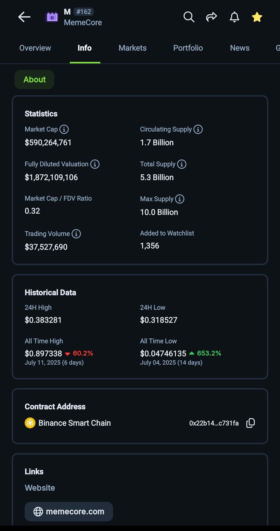
Task: Switch to the Overview tab
Action: pos(35,48)
